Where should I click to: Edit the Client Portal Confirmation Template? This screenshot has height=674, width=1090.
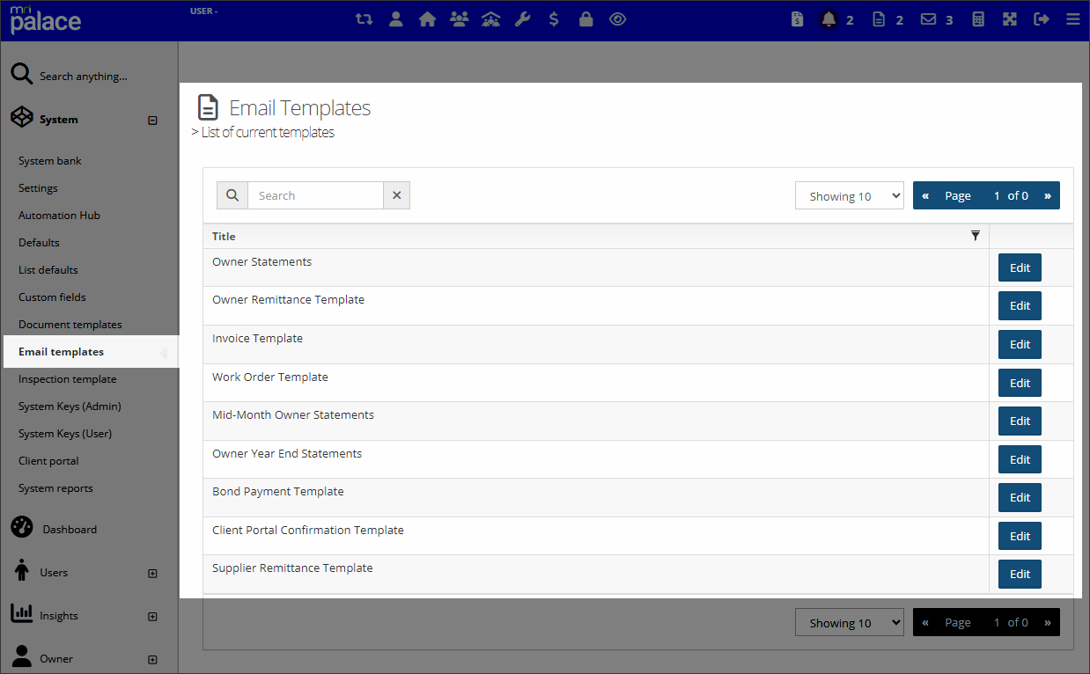point(1020,536)
